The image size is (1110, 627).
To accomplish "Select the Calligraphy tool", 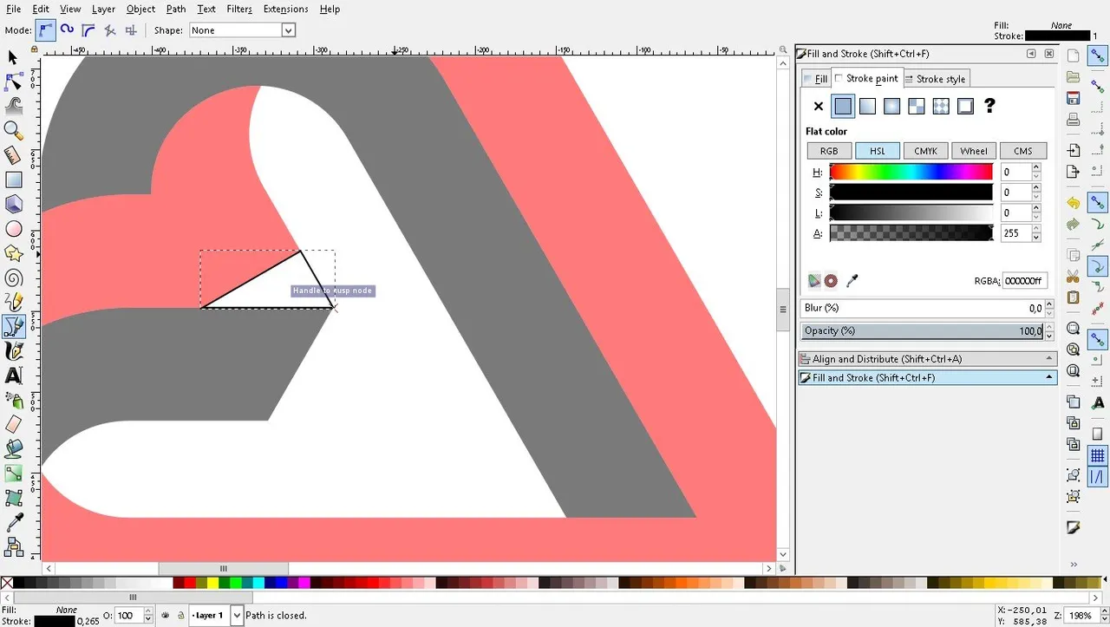I will click(x=13, y=351).
